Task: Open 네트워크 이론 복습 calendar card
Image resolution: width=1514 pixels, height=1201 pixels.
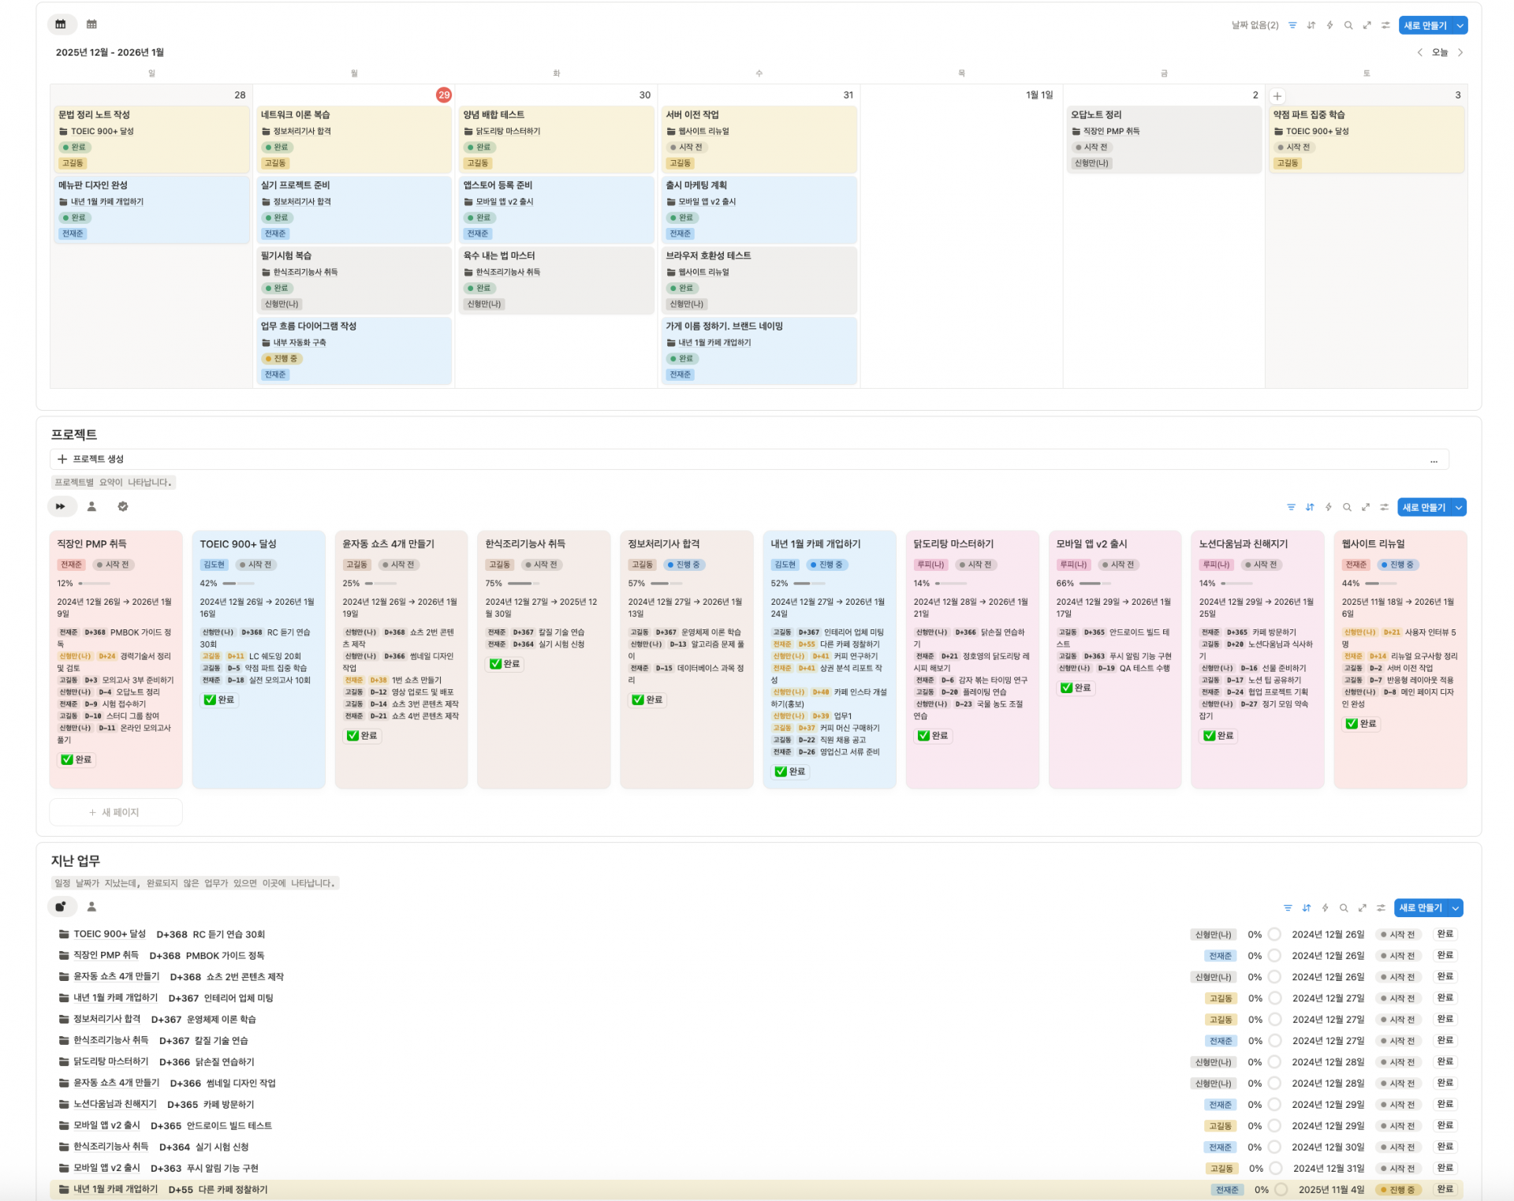Action: pos(296,115)
